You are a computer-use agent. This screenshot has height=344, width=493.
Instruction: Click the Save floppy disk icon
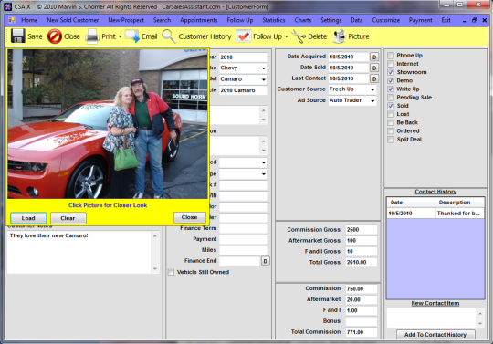click(x=17, y=36)
